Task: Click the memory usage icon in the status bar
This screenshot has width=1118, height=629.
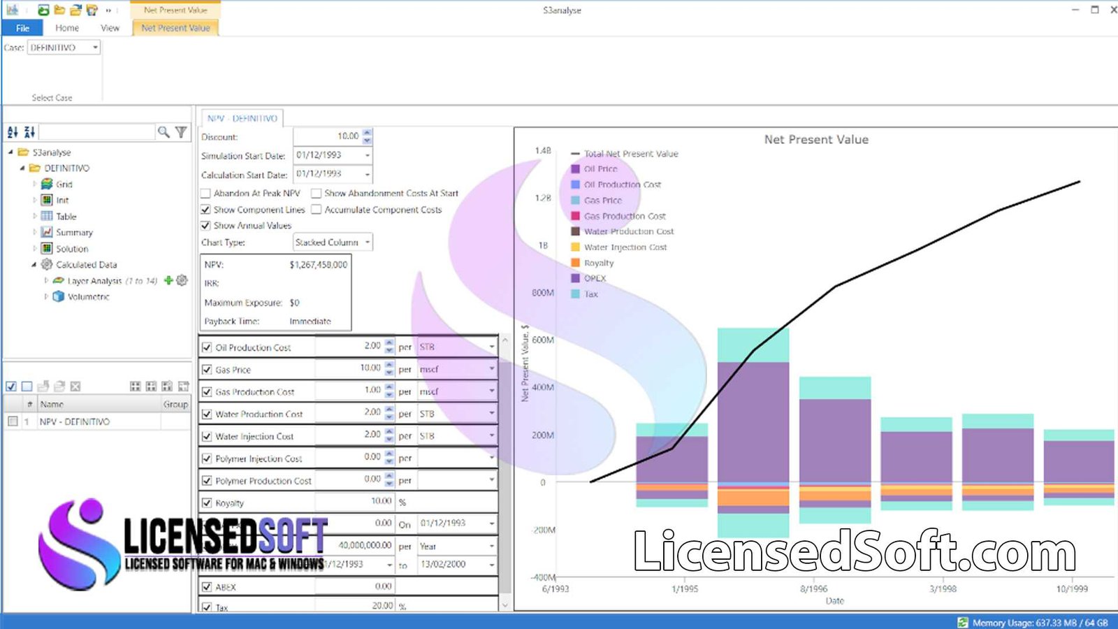Action: click(963, 622)
